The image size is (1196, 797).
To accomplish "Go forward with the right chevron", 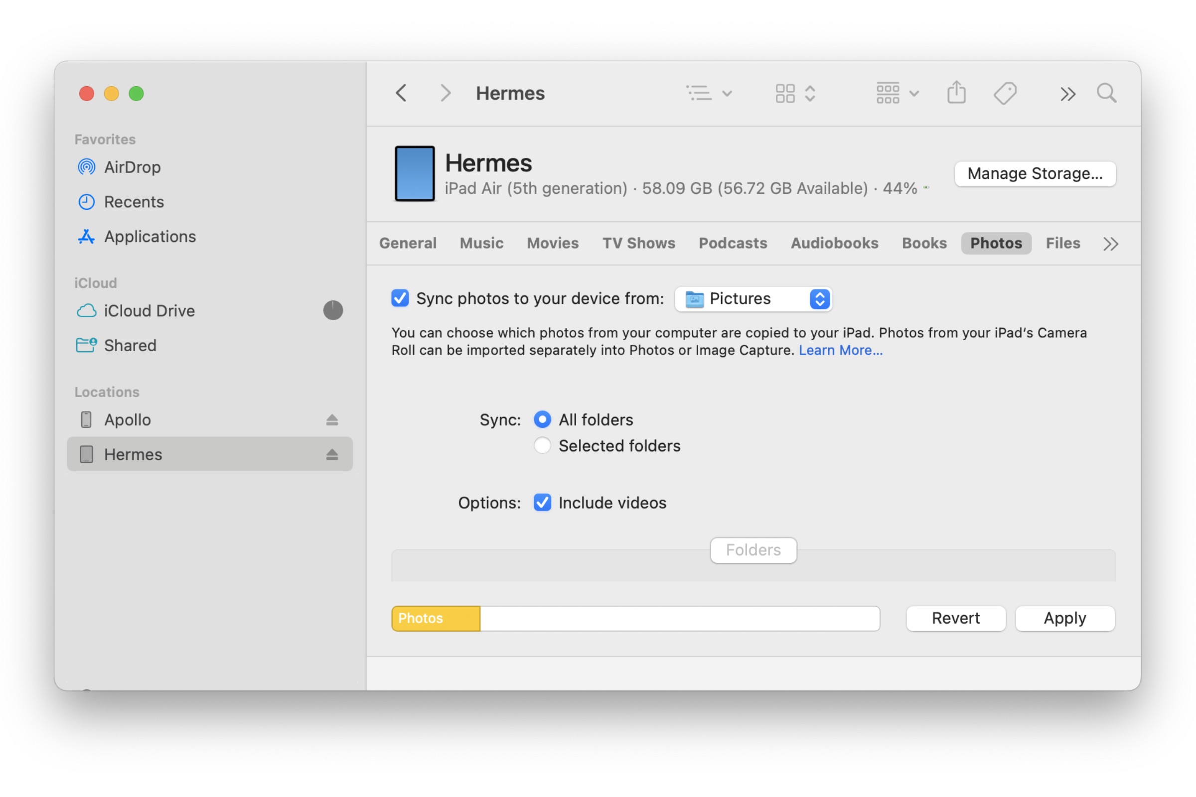I will tap(445, 93).
